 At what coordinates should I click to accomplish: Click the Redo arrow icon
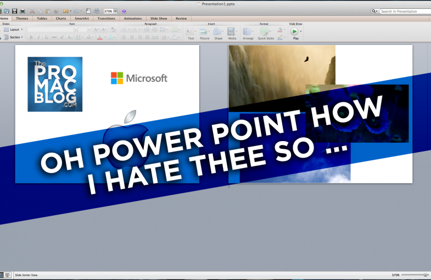pyautogui.click(x=76, y=12)
